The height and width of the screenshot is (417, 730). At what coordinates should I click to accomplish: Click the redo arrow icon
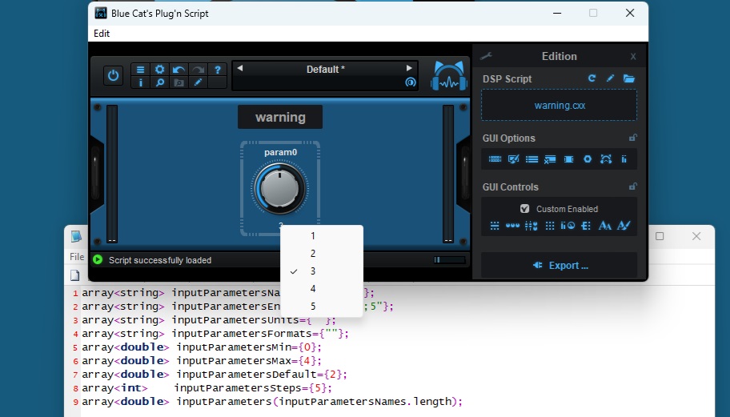(x=199, y=70)
